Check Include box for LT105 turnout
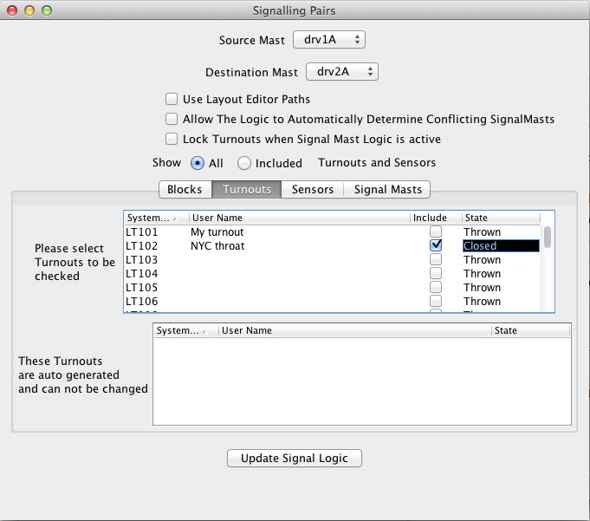This screenshot has width=590, height=521. [x=436, y=287]
